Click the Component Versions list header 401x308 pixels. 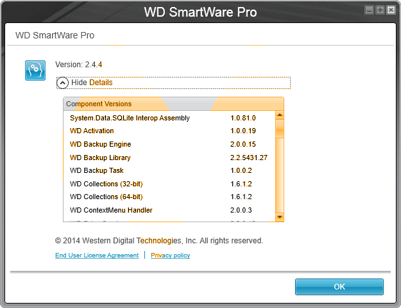coord(173,104)
